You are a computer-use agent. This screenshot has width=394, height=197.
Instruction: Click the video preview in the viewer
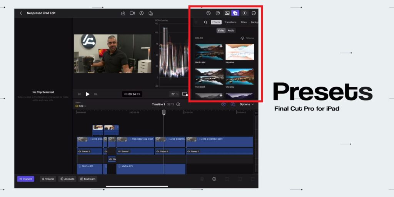coord(113,54)
